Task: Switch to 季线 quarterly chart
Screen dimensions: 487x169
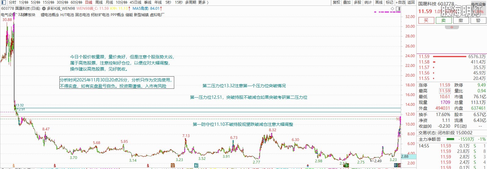Action: pyautogui.click(x=148, y=2)
